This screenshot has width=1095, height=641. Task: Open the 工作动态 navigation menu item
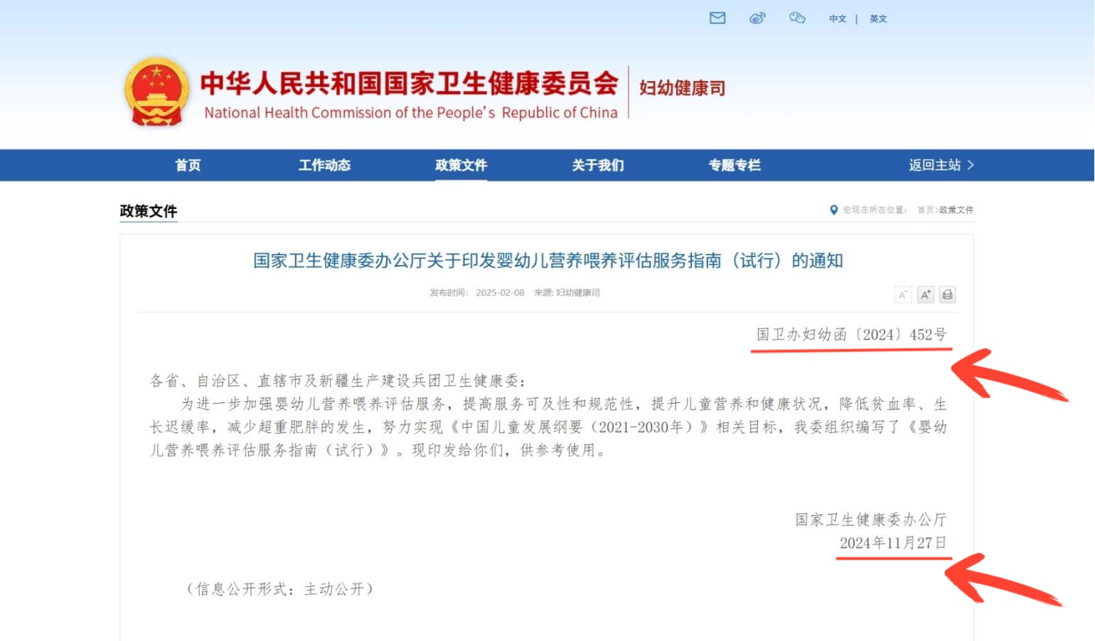(324, 166)
